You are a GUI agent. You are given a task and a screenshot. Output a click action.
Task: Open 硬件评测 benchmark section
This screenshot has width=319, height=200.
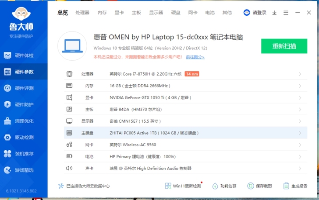click(x=24, y=88)
